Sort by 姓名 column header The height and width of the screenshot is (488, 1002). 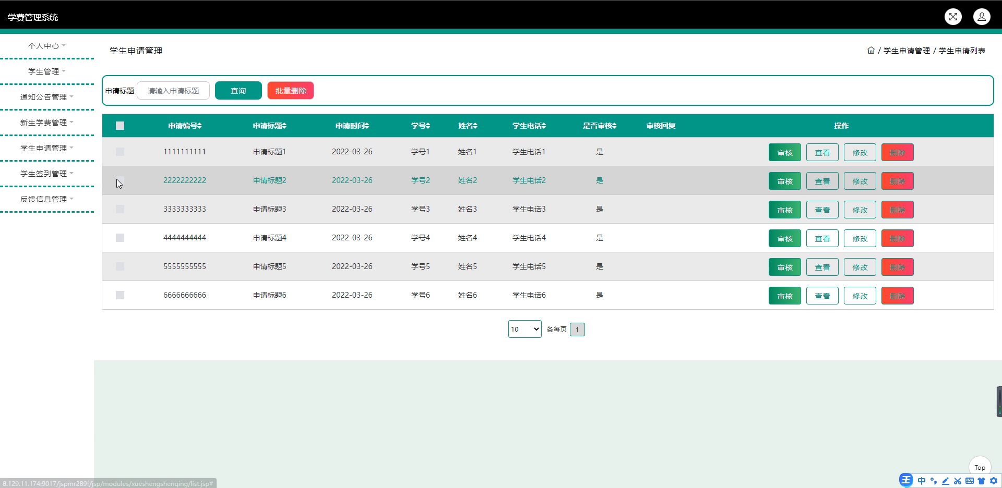[468, 126]
